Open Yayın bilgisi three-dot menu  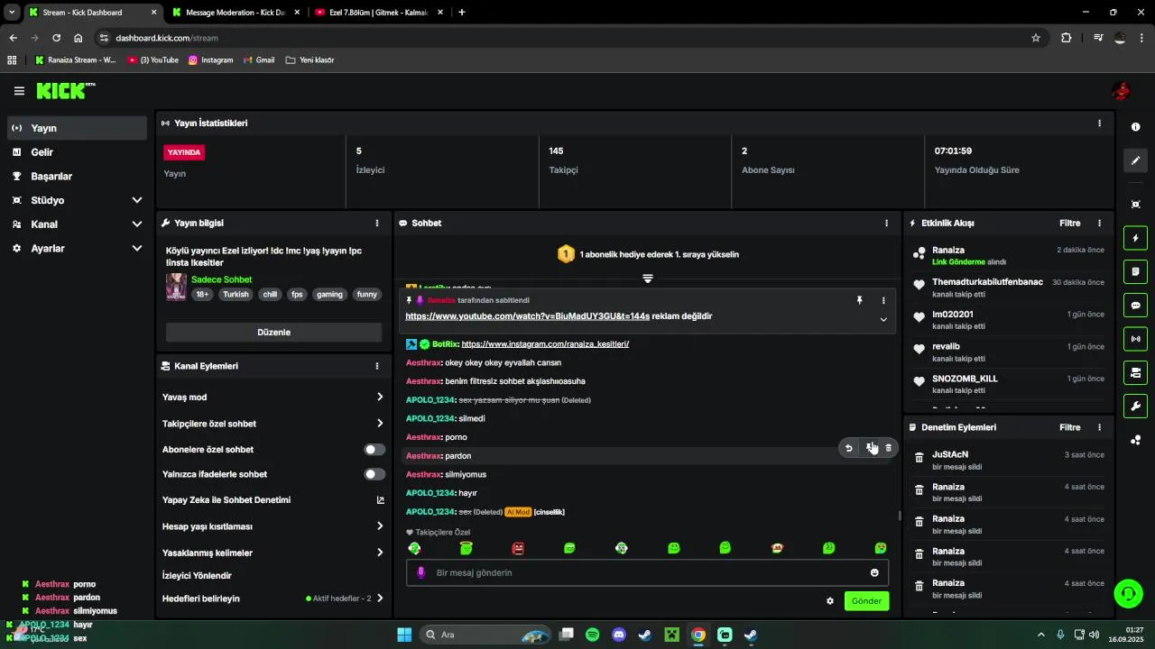tap(377, 223)
